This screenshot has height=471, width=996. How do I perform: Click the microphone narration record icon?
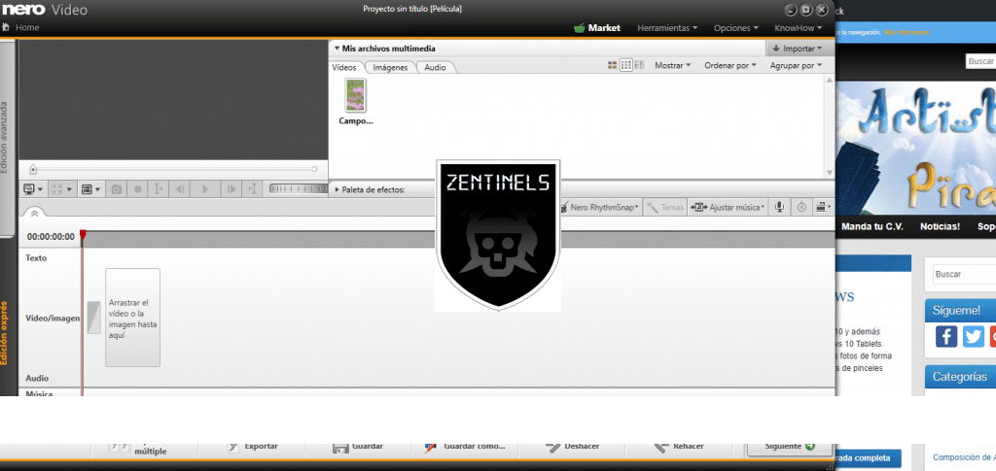coord(779,207)
